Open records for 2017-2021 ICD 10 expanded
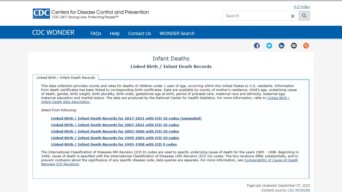This screenshot has height=192, width=342. tap(126, 118)
